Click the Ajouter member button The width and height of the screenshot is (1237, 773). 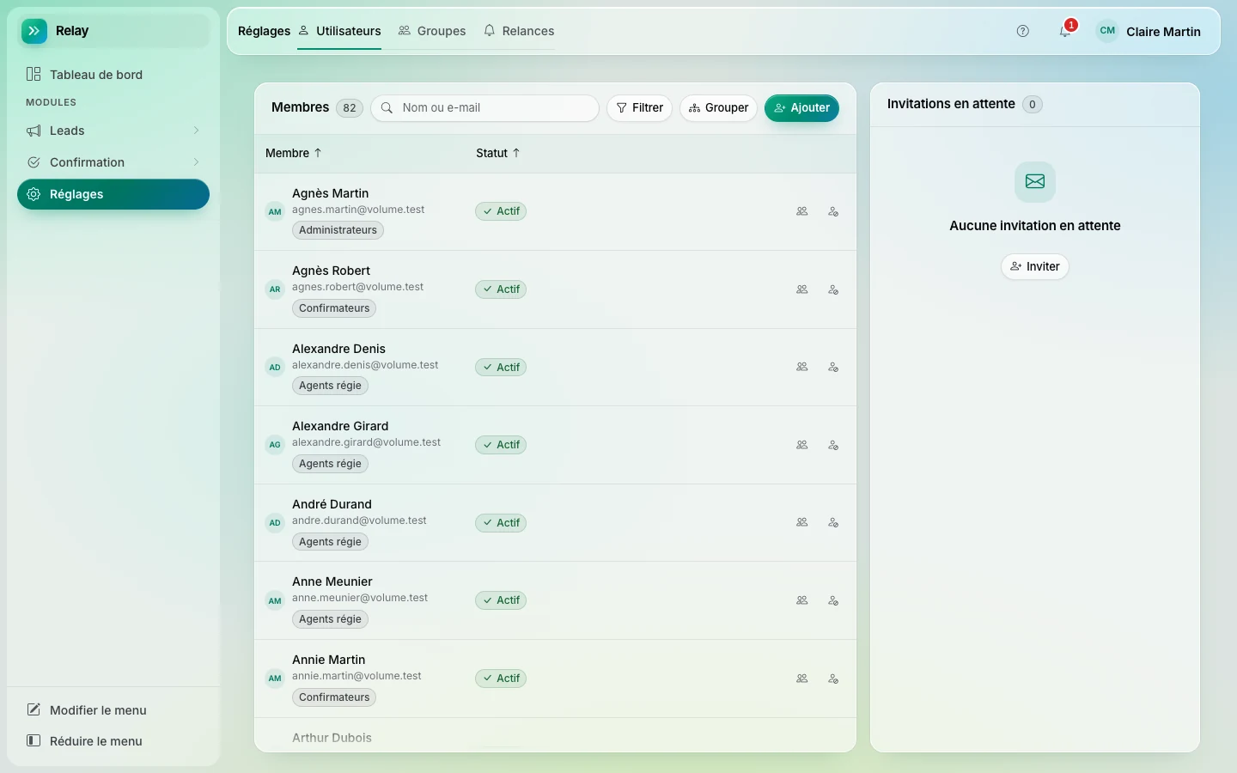pos(802,108)
